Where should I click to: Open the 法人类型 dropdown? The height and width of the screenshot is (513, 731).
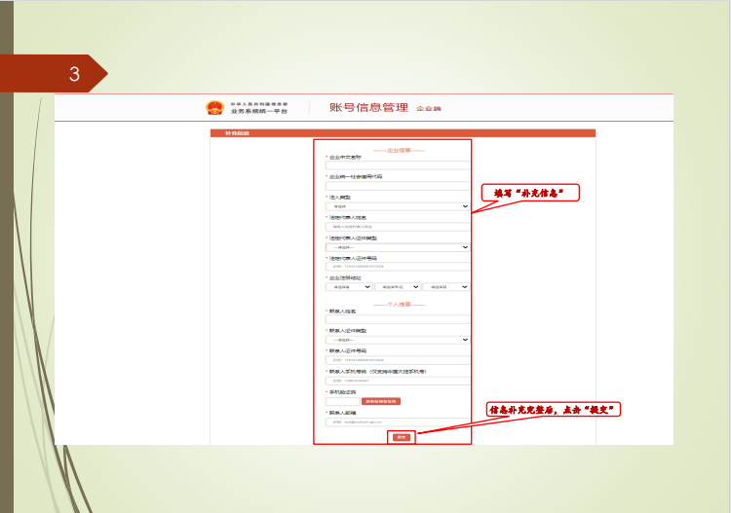click(397, 206)
